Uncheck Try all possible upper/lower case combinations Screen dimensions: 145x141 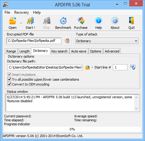[9, 79]
